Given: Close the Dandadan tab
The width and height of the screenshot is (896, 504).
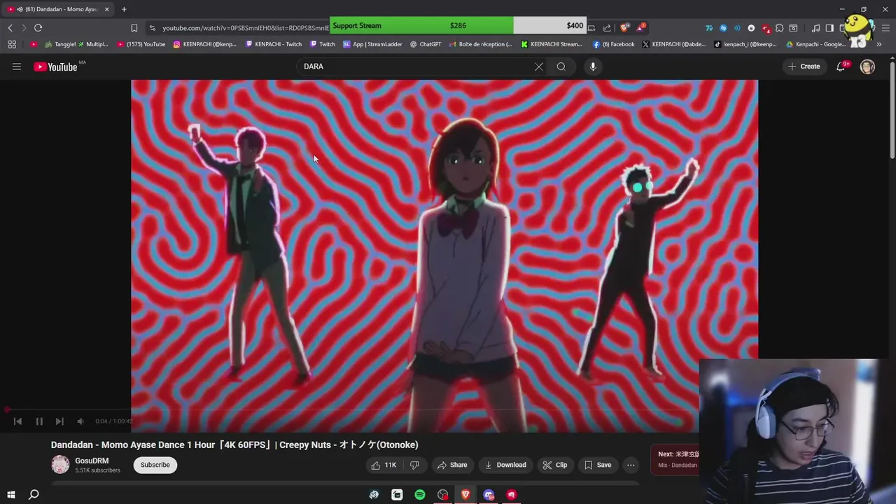Looking at the screenshot, I should click(x=107, y=9).
